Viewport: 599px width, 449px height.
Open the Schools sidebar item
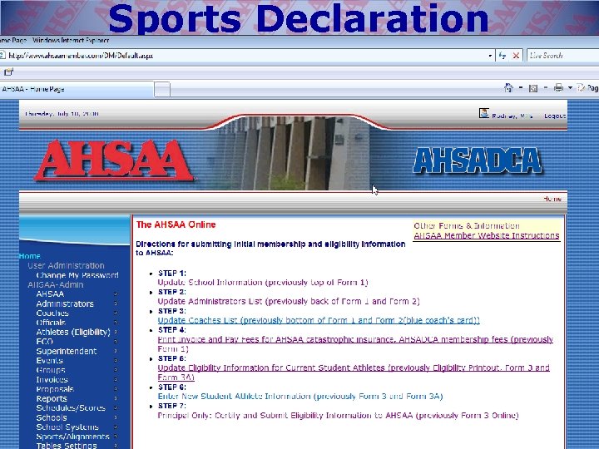point(52,417)
